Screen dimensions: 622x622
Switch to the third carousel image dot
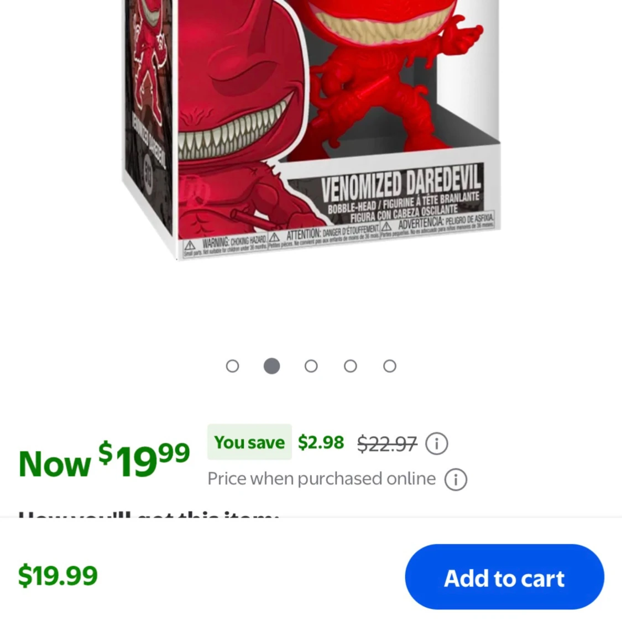click(311, 366)
